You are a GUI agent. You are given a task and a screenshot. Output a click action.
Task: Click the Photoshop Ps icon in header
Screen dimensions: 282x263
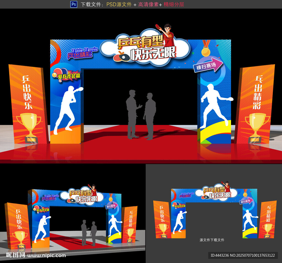74,4
